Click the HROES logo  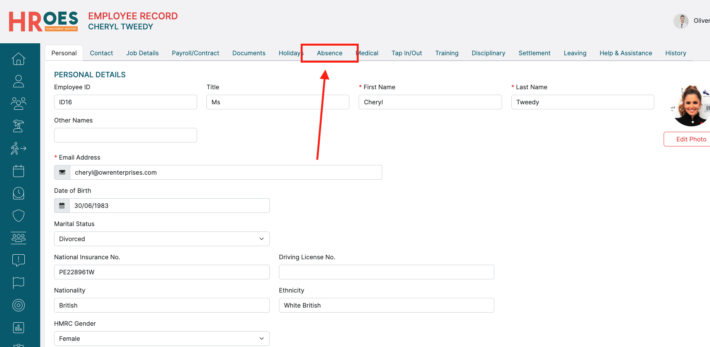pyautogui.click(x=43, y=21)
